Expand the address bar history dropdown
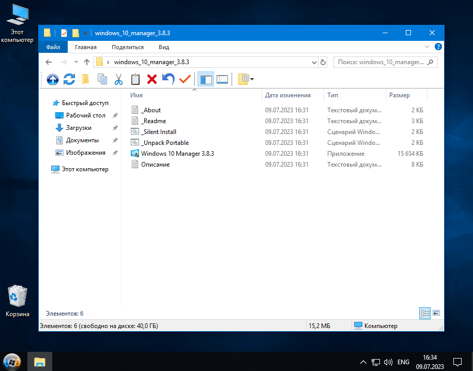 coord(314,63)
